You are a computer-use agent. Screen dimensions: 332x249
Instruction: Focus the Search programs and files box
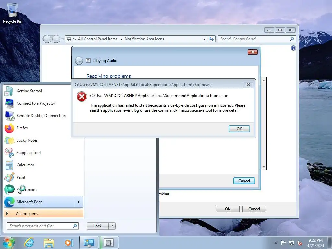(x=40, y=226)
